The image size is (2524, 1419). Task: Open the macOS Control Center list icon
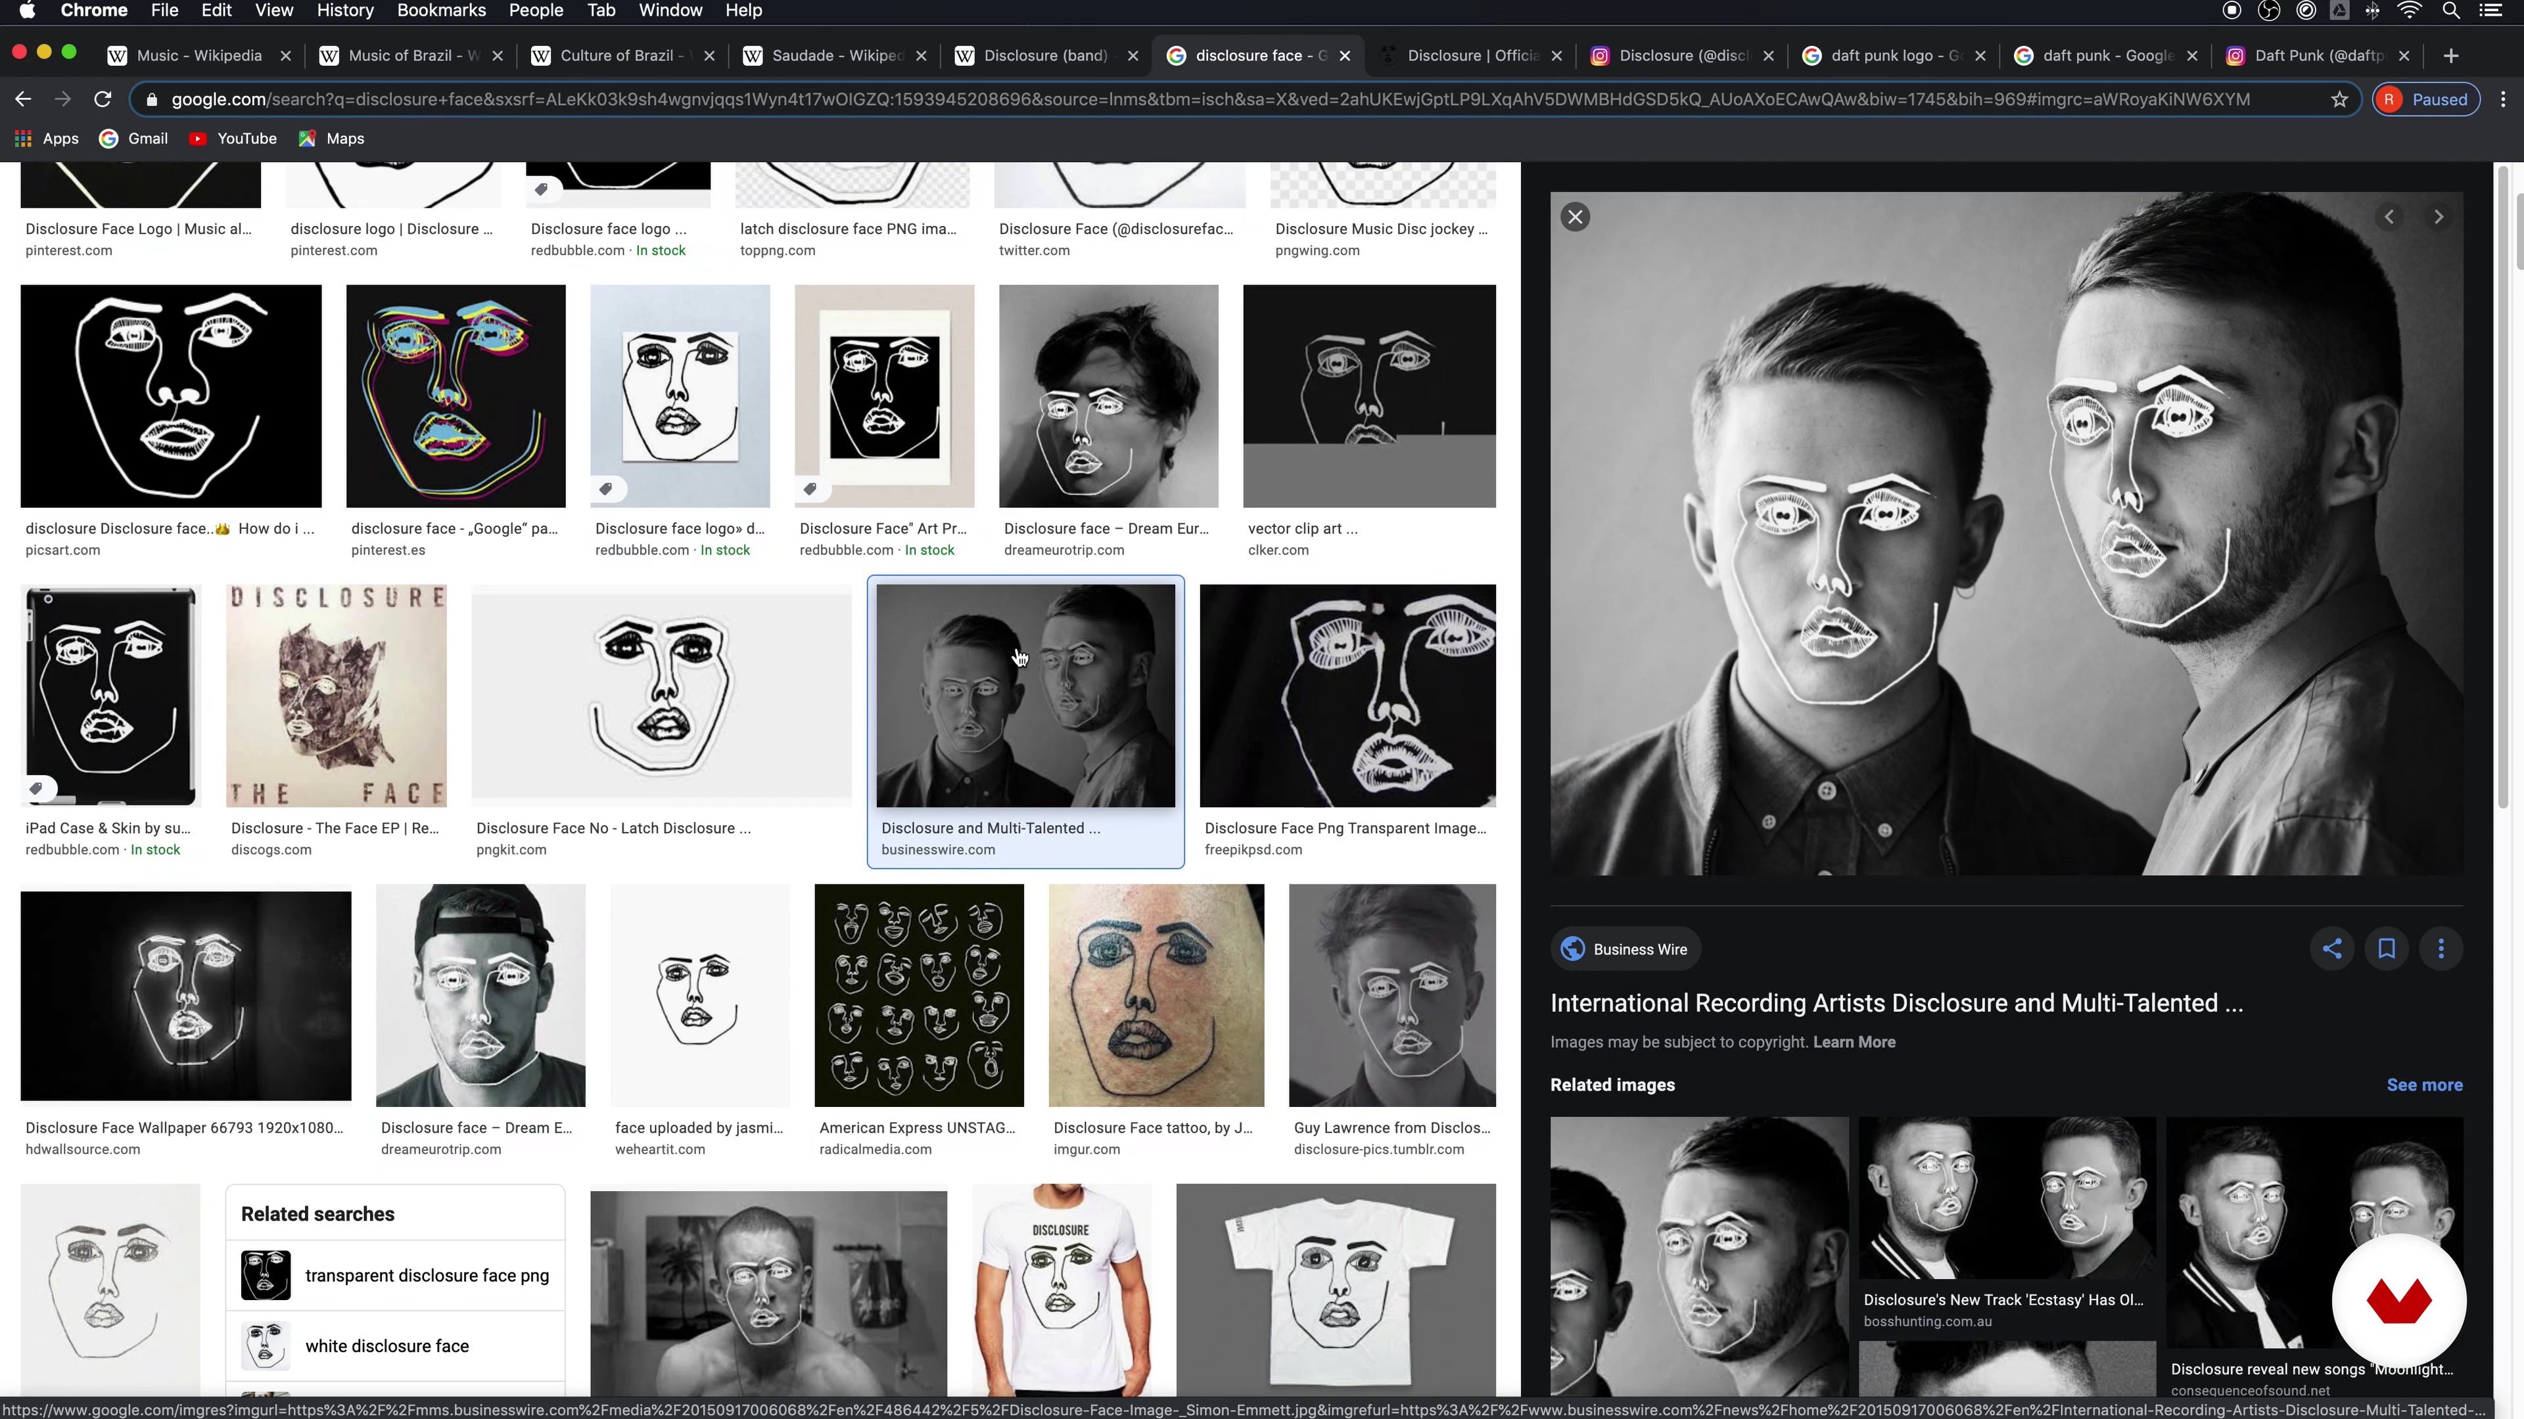click(x=2490, y=11)
